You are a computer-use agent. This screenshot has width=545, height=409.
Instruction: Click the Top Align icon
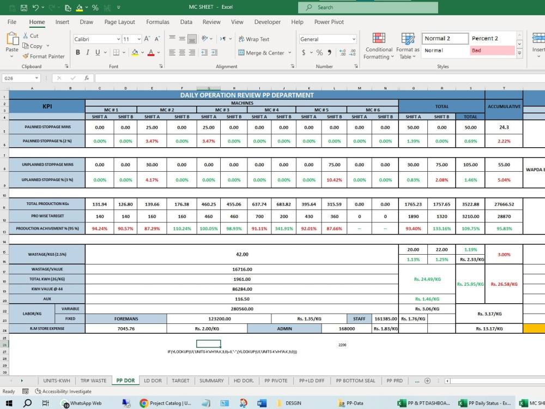click(172, 39)
